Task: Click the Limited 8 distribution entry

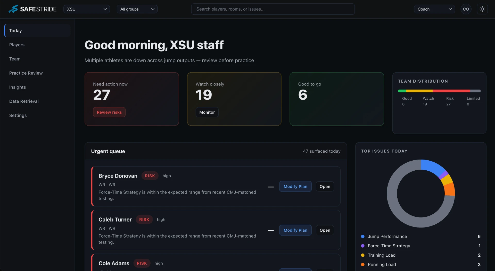Action: pos(473,101)
